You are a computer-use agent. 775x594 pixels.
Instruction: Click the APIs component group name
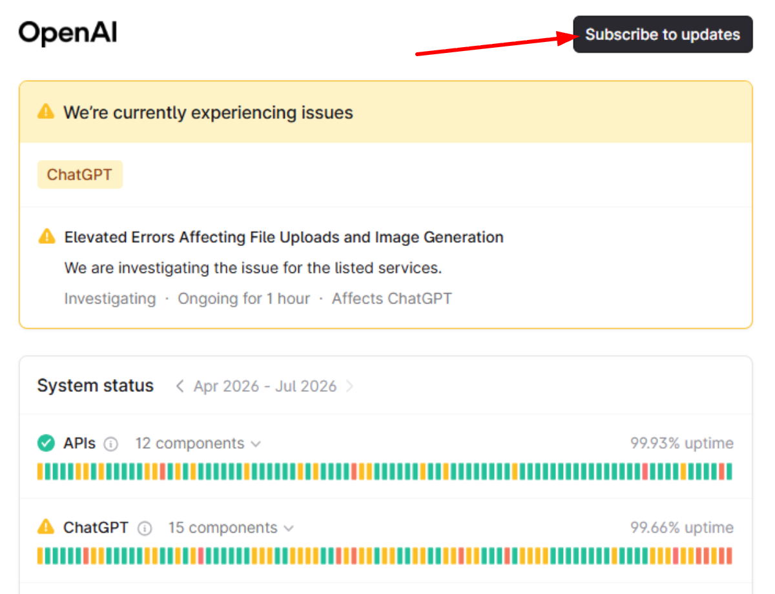coord(79,444)
